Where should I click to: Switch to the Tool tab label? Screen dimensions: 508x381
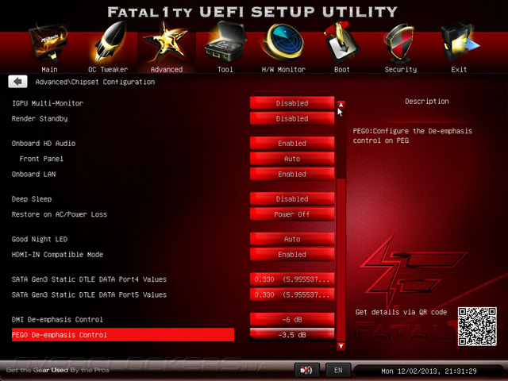click(225, 69)
